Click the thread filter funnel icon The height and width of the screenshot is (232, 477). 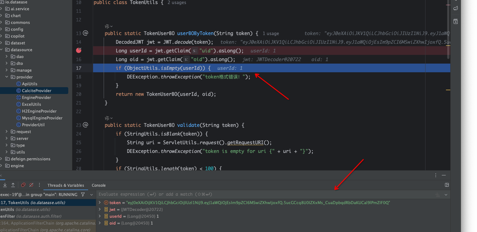pyautogui.click(x=83, y=194)
